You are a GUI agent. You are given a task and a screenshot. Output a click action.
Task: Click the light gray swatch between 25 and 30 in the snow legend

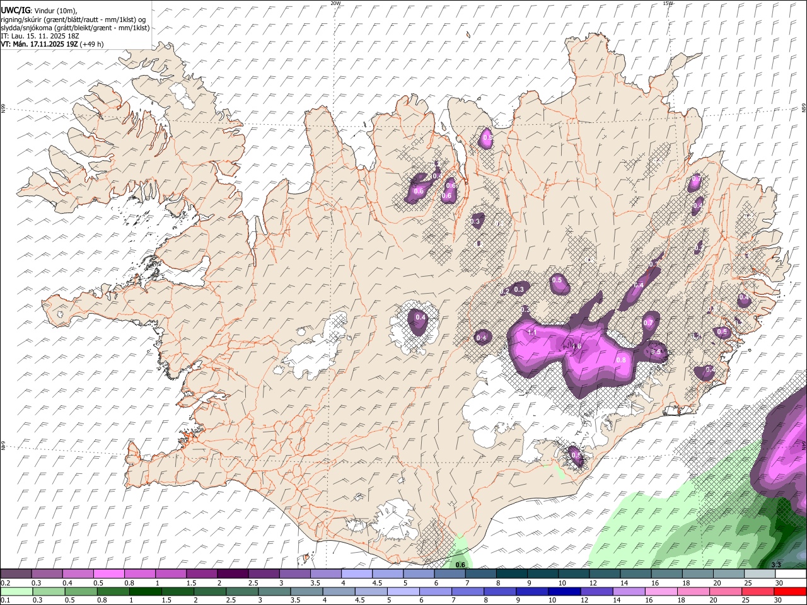(x=760, y=574)
